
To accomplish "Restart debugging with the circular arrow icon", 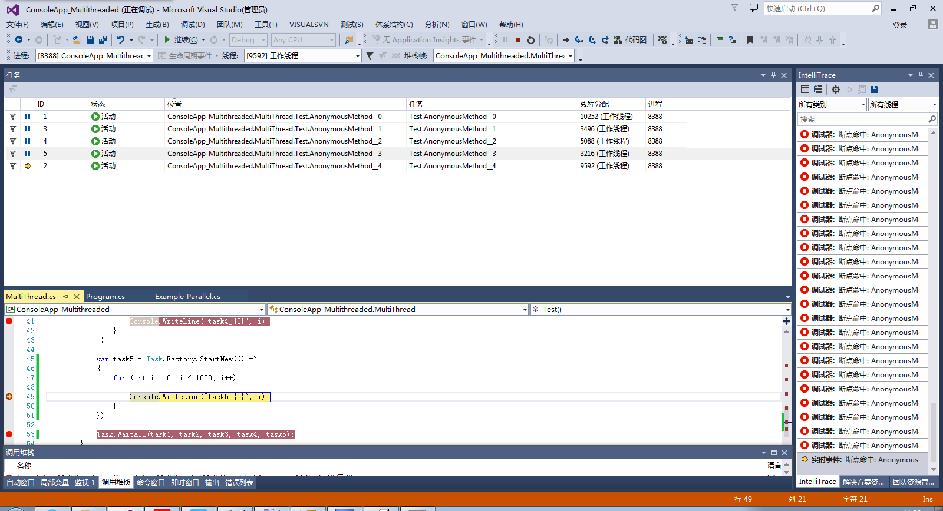I will coord(531,40).
